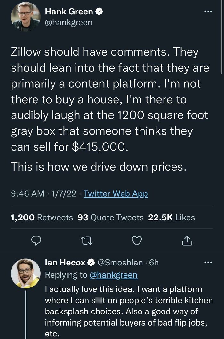The width and height of the screenshot is (224, 339).
Task: Click the reply speech bubble icon
Action: pyautogui.click(x=37, y=240)
